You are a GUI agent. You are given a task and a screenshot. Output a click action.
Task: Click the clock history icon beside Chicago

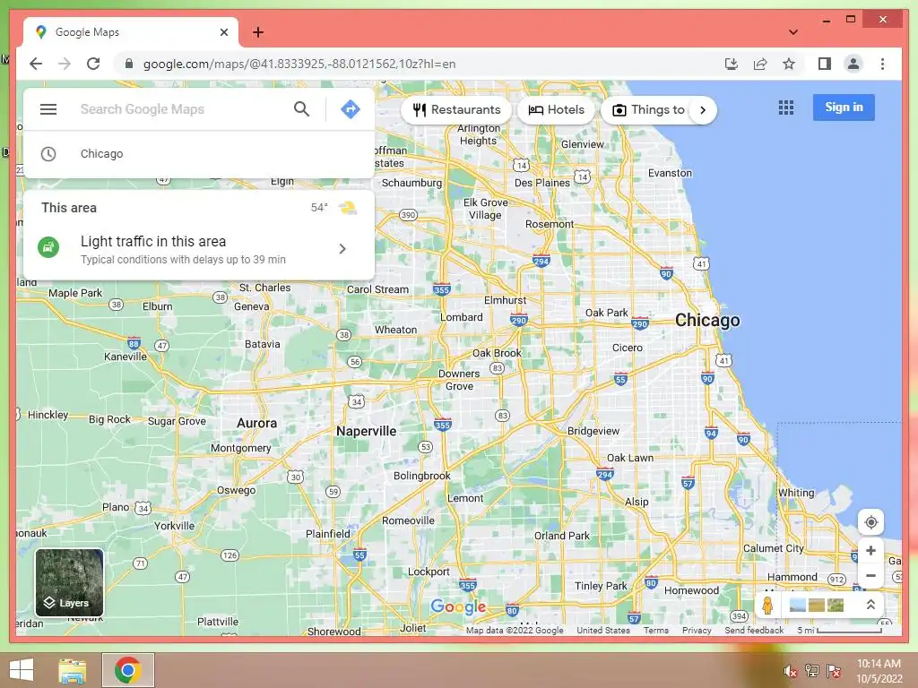(x=48, y=154)
